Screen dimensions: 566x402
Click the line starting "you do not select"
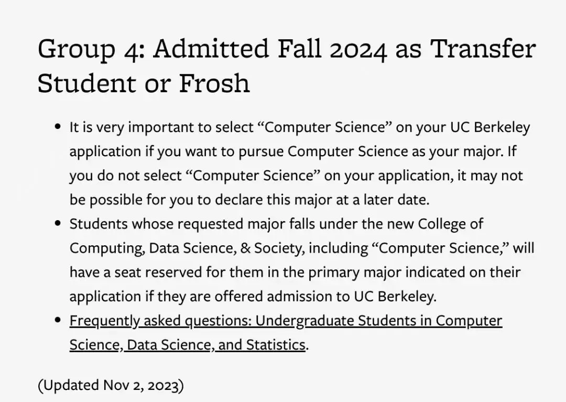pos(296,176)
